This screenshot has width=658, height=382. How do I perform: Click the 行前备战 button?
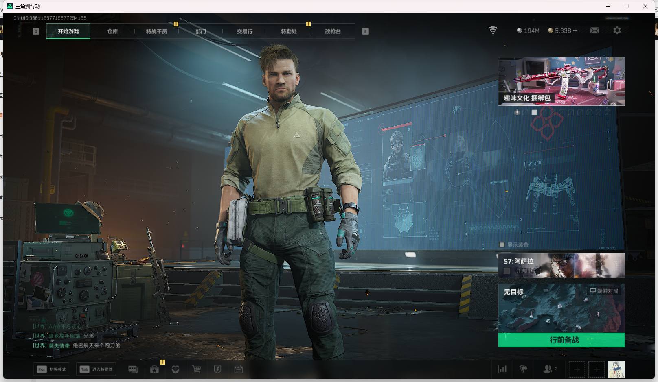pos(561,340)
